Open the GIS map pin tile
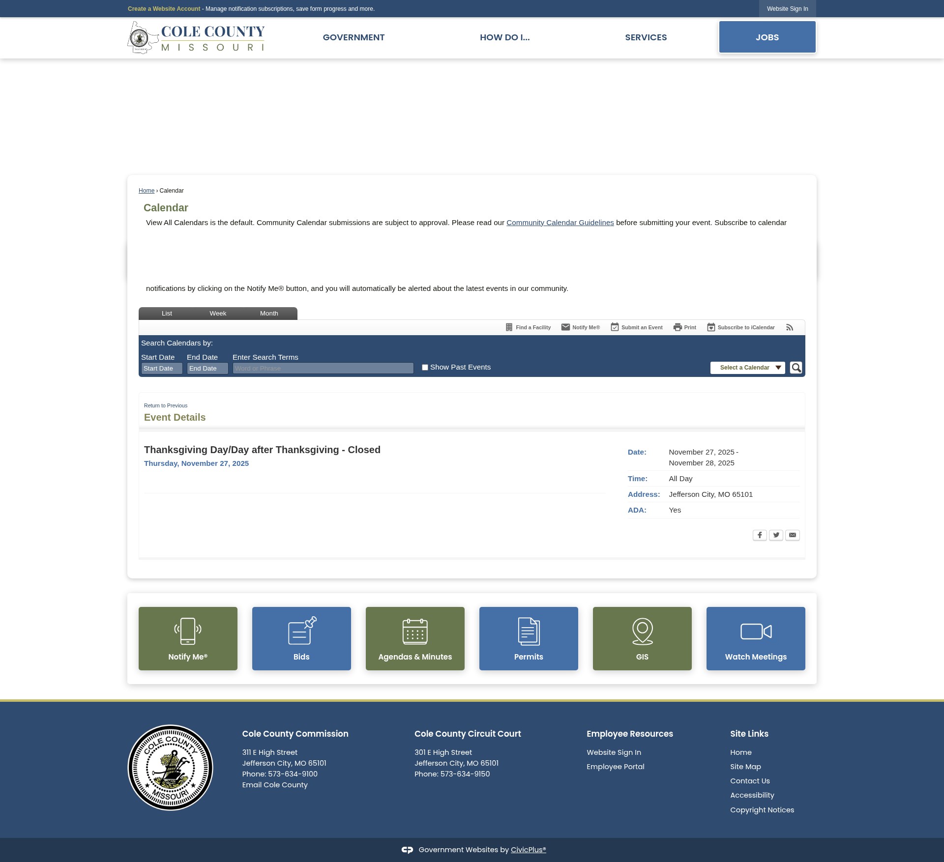This screenshot has width=944, height=862. 642,638
